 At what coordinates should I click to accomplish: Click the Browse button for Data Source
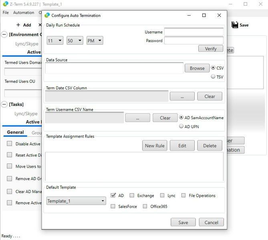tap(197, 68)
